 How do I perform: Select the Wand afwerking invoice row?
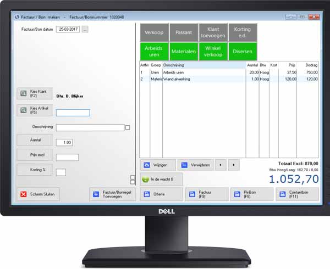tap(229, 79)
